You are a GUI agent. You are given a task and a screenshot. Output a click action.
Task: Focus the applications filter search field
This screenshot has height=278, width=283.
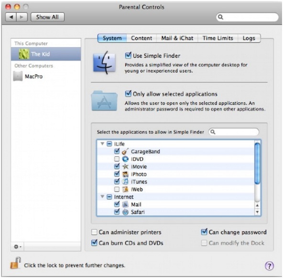click(234, 132)
